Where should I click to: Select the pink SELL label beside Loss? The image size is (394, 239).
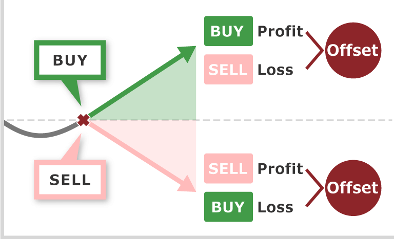pyautogui.click(x=228, y=70)
